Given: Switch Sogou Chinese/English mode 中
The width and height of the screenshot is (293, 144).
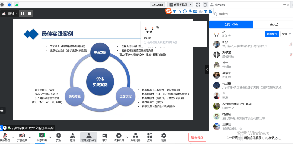Looking at the screenshot, I should [x=174, y=11].
